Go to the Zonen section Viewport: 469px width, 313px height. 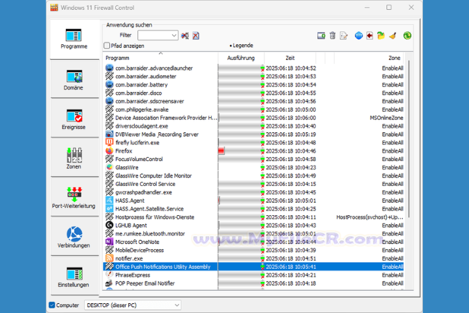point(74,158)
